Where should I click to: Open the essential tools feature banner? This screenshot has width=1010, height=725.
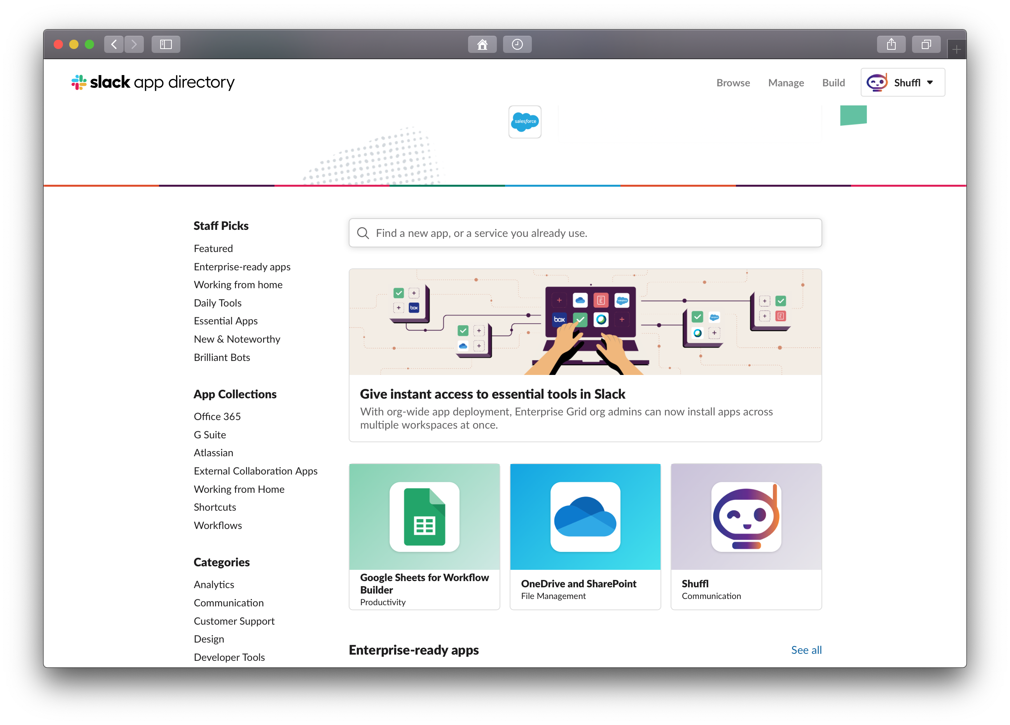click(x=585, y=355)
